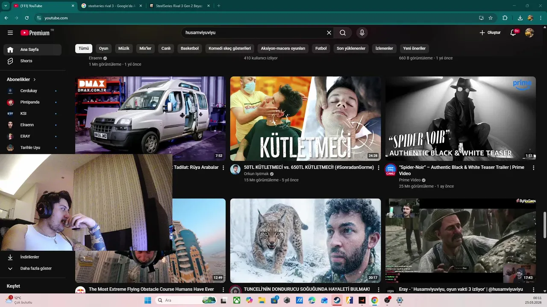Open the account avatar menu
This screenshot has height=307, width=547.
coord(529,33)
